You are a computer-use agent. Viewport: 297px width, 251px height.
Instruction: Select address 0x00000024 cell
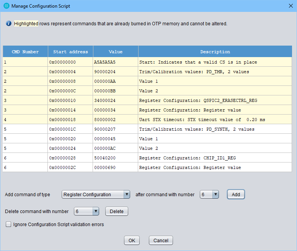70,148
